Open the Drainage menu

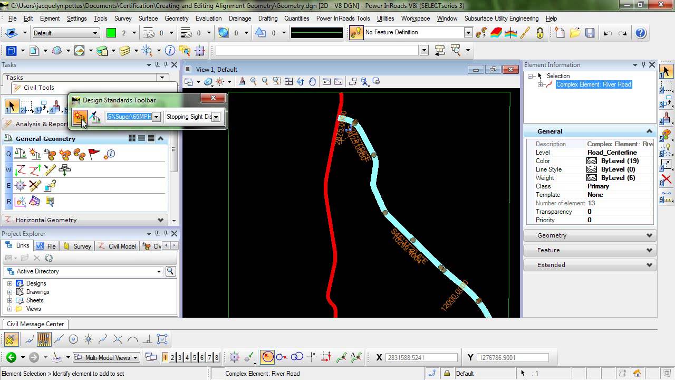(x=240, y=18)
